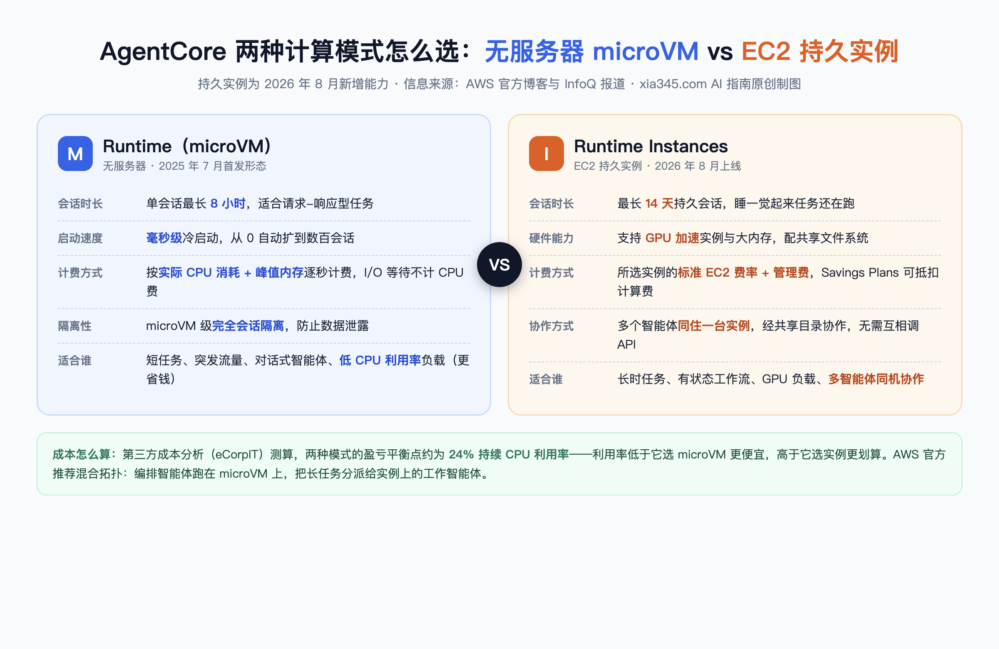This screenshot has width=999, height=649.
Task: Click '会话时长' label in Instances card
Action: 551,204
